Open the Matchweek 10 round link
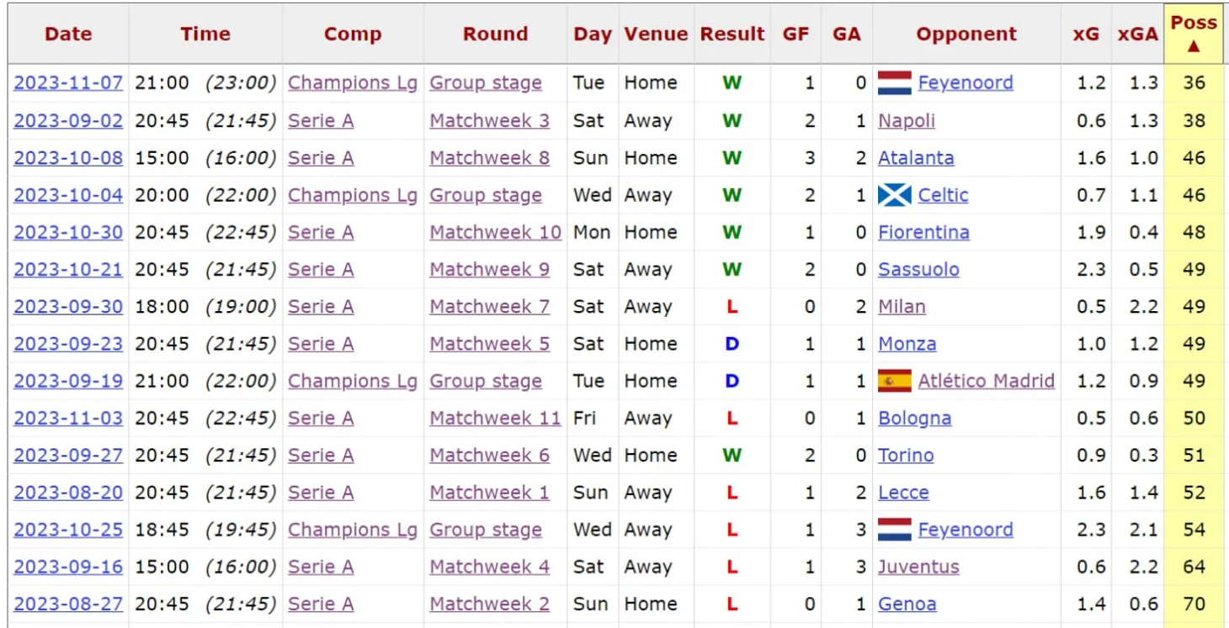Viewport: 1229px width, 628px height. (x=495, y=232)
